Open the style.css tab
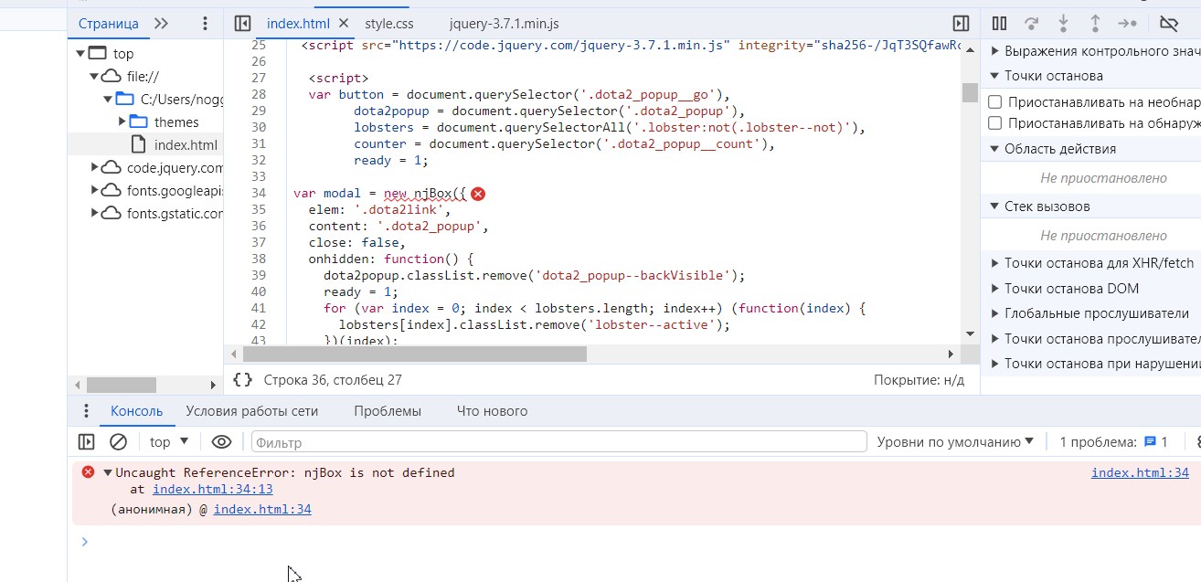This screenshot has width=1201, height=582. click(x=389, y=24)
